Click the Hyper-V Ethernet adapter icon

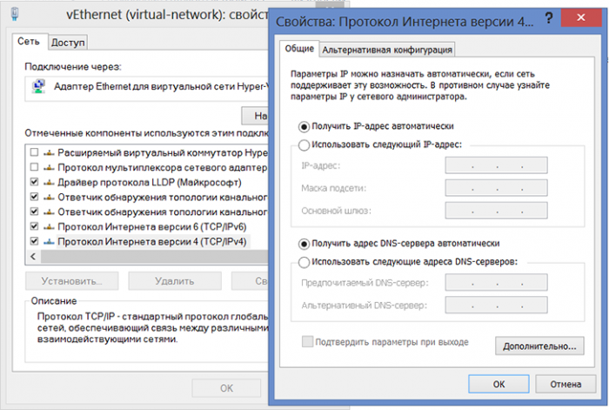tap(39, 86)
